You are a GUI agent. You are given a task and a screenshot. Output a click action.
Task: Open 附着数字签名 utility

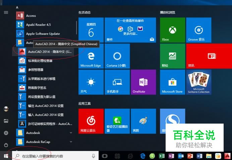(x=44, y=88)
